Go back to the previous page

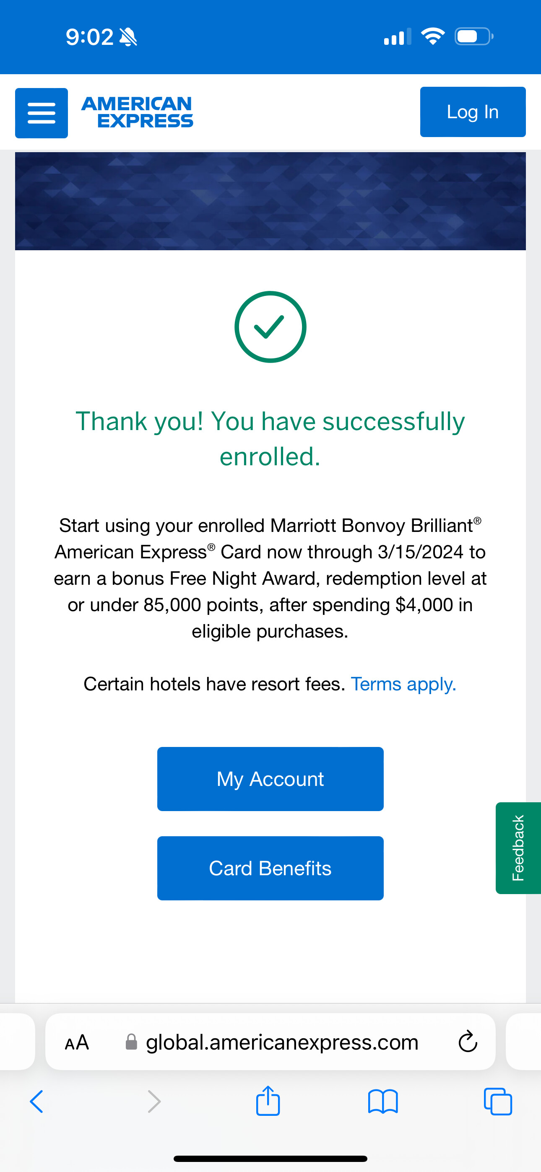(x=36, y=1102)
